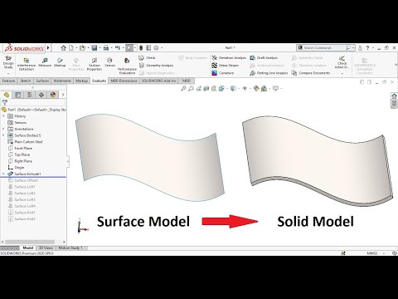
Task: Click the Rebuild traffic light icon
Action: click(141, 48)
